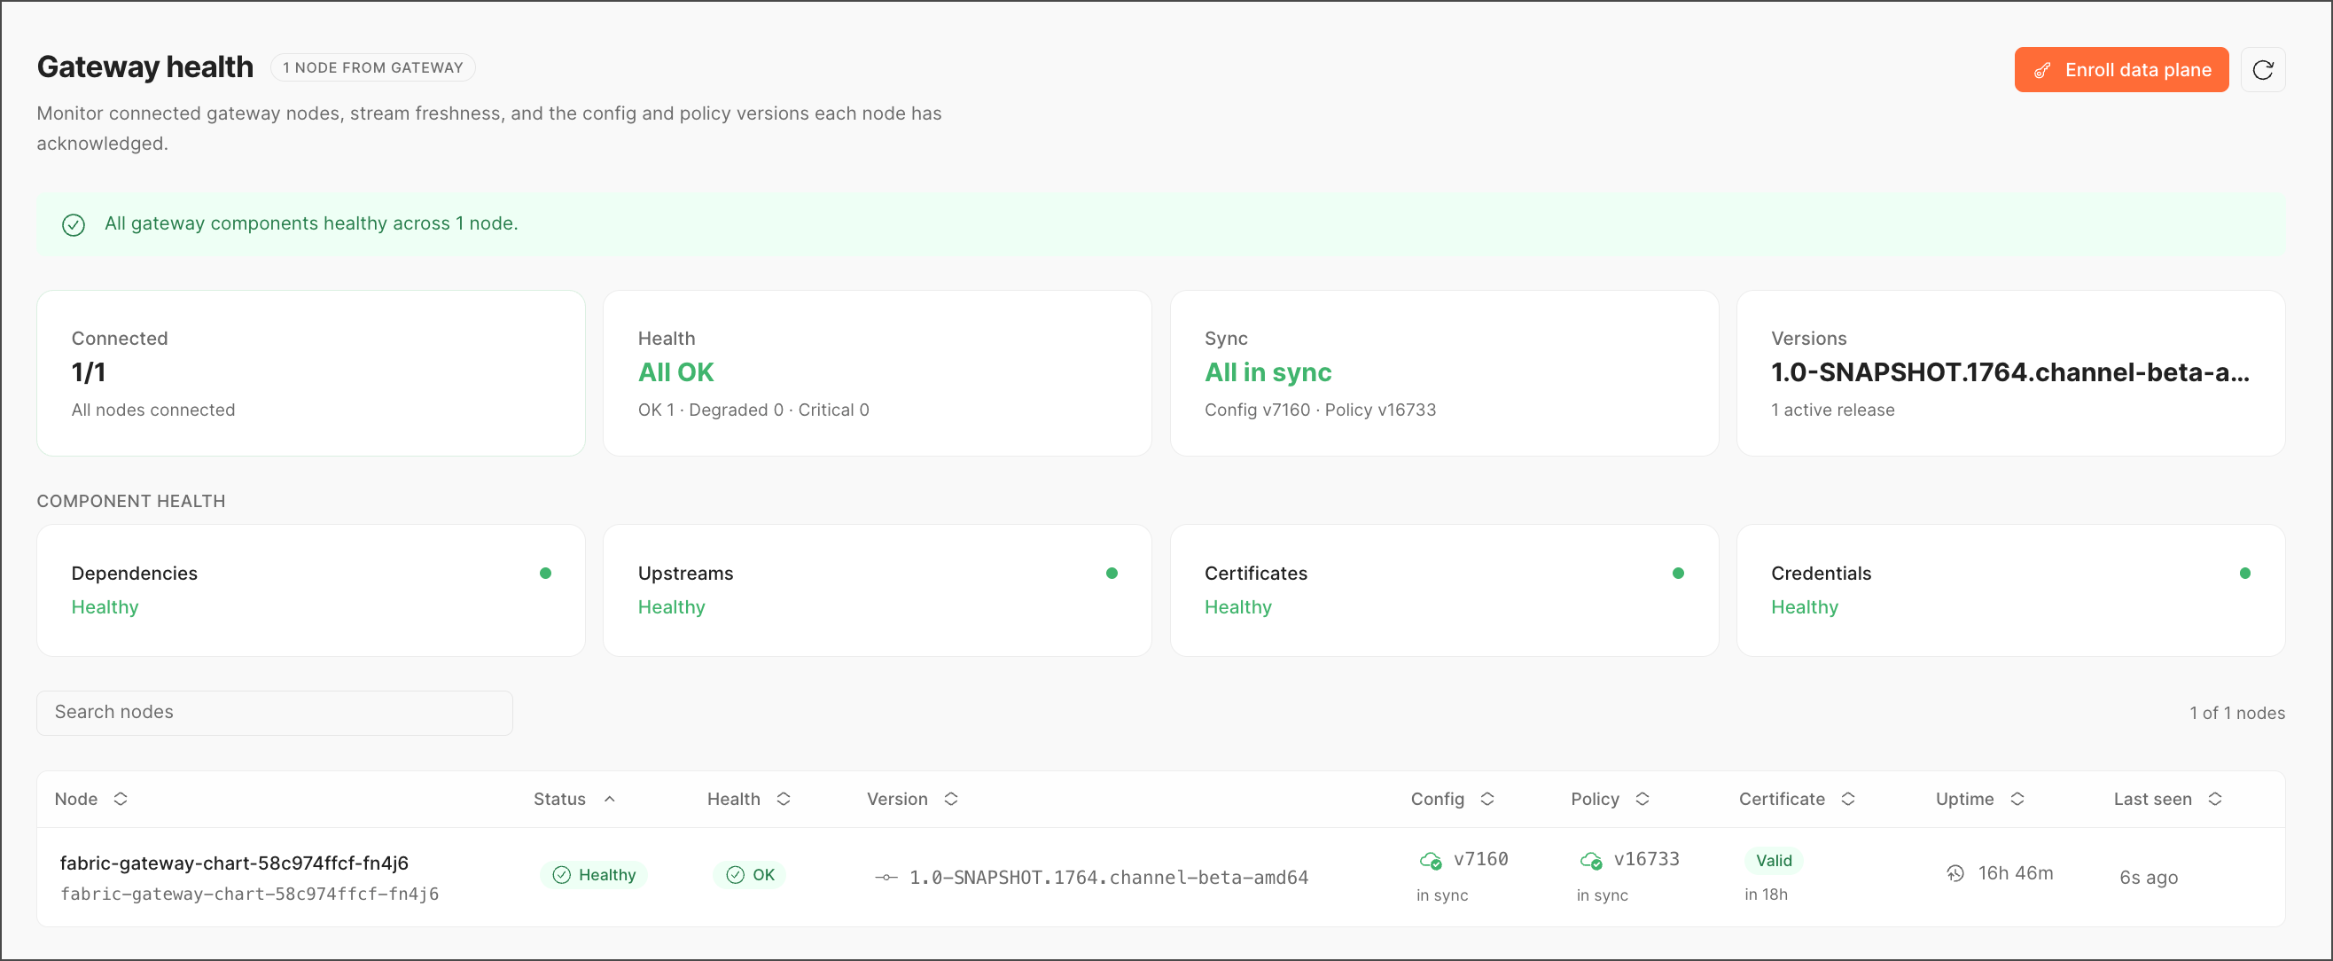The image size is (2333, 961).
Task: Click Config v7160 · Policy v16733 text
Action: pos(1320,410)
